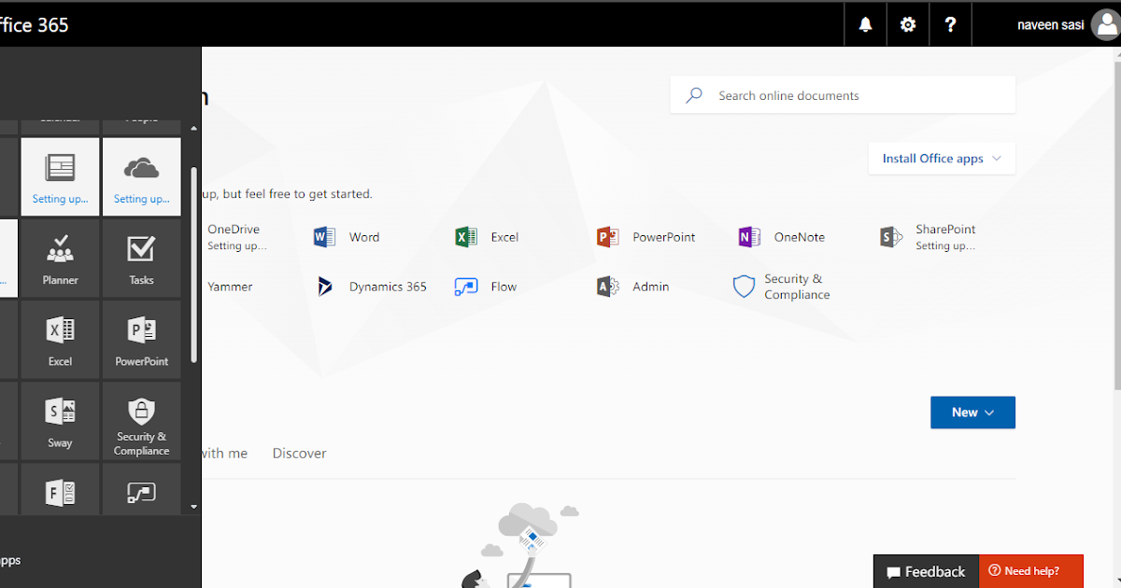
Task: Open Excel tile in app launcher
Action: click(60, 339)
